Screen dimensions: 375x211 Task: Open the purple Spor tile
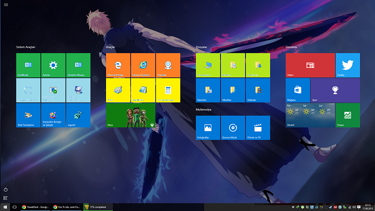click(x=335, y=90)
